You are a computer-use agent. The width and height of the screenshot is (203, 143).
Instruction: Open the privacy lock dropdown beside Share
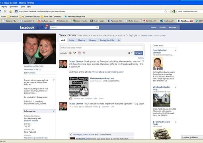tap(130, 53)
